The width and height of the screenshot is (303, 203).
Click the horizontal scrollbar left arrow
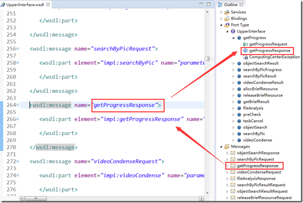coord(22,198)
